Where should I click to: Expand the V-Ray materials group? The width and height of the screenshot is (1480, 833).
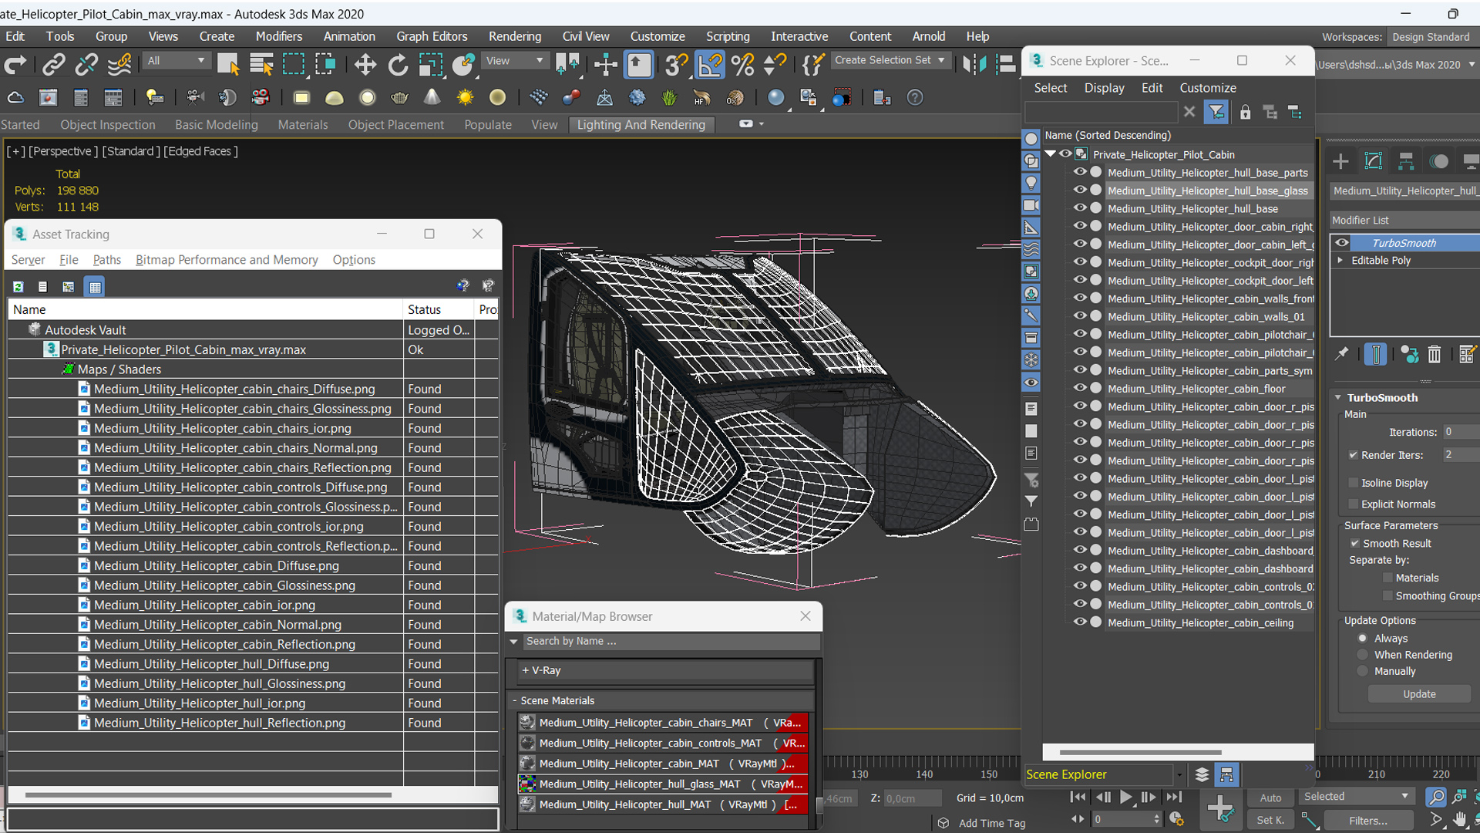(x=525, y=670)
